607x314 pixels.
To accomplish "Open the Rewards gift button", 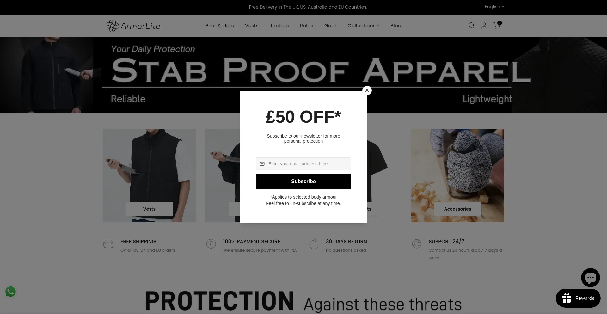I will [578, 298].
